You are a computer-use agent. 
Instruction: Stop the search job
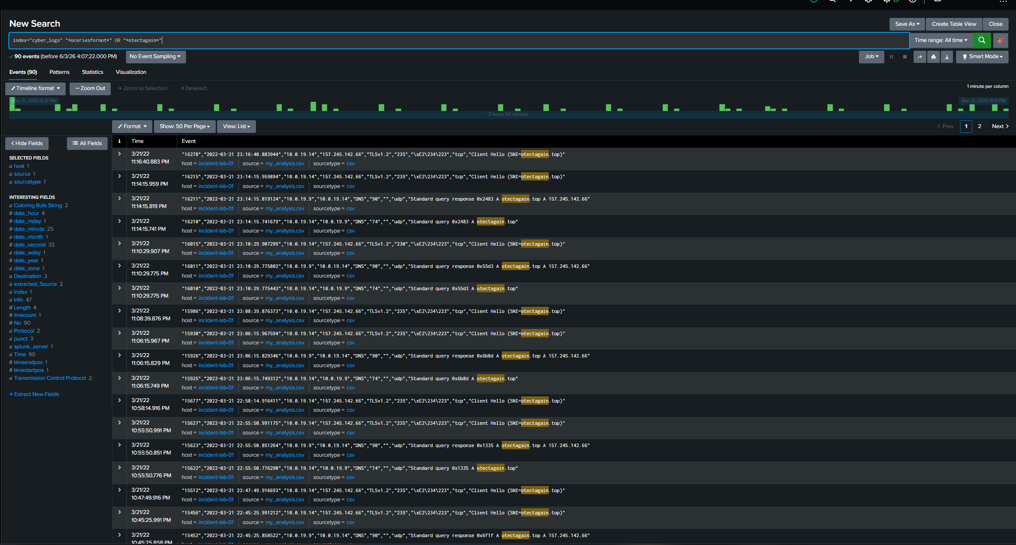(x=905, y=57)
